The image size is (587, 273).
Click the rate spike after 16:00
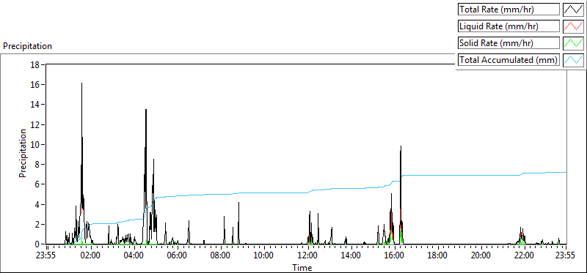[x=401, y=147]
